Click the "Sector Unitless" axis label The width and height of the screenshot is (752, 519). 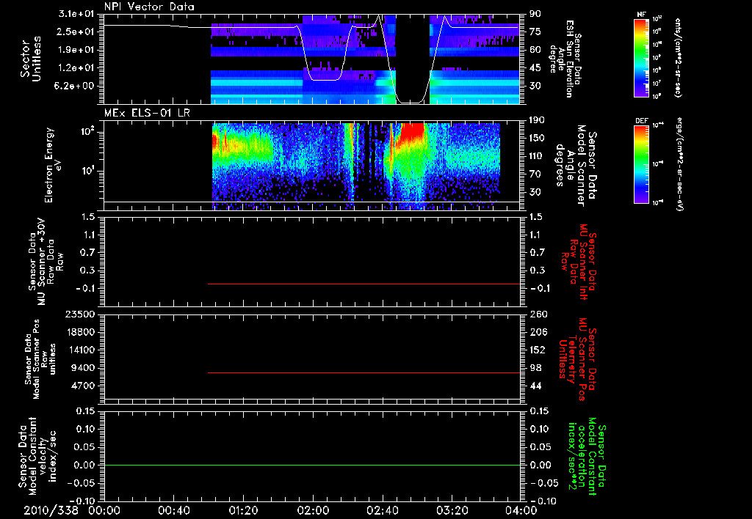pos(31,59)
